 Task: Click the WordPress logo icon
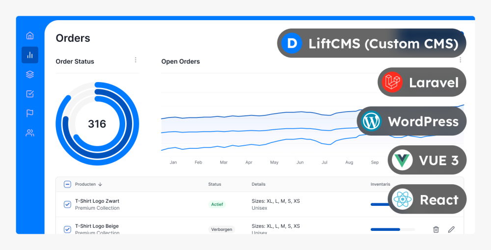(371, 121)
